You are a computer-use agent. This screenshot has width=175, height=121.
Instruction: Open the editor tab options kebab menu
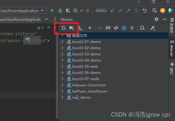[x=55, y=19]
